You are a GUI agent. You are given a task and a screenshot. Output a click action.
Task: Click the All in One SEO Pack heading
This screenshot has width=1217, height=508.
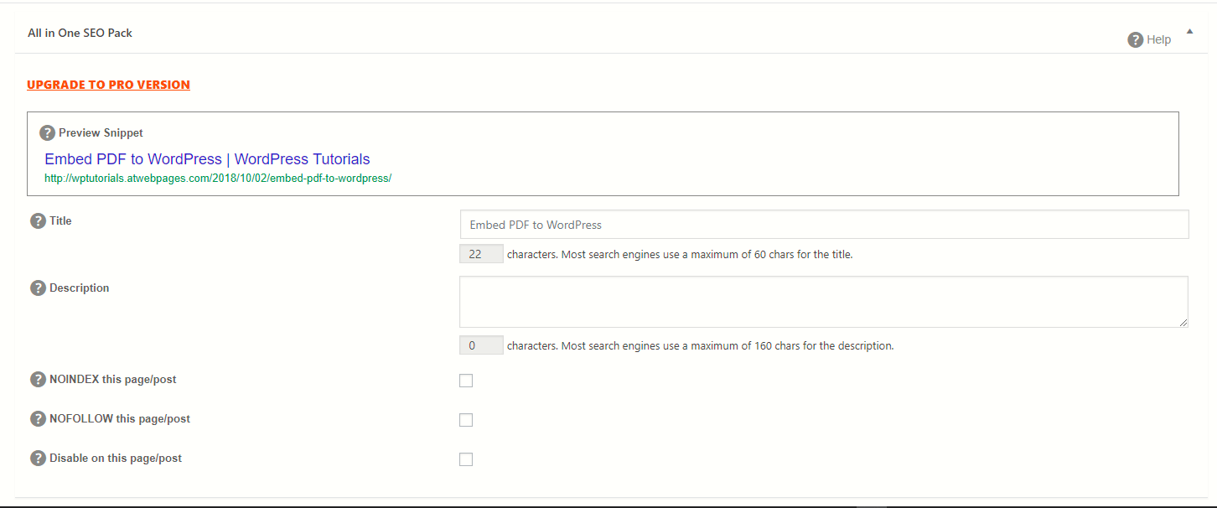80,33
